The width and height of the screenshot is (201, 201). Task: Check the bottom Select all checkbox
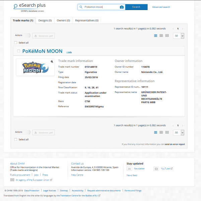coord(16,139)
